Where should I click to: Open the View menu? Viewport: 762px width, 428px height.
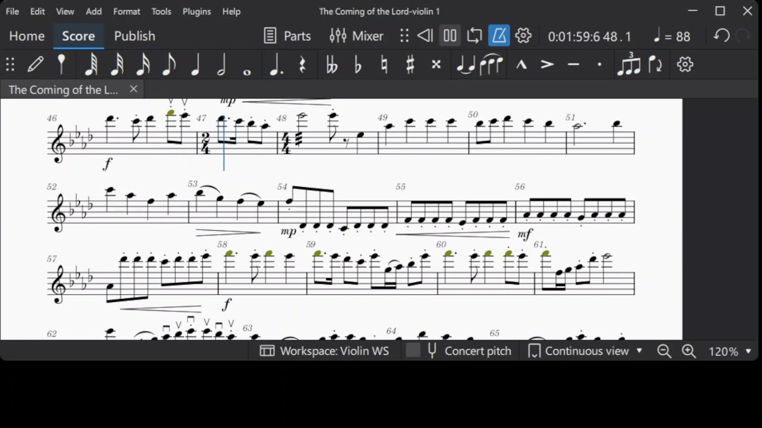[x=65, y=11]
